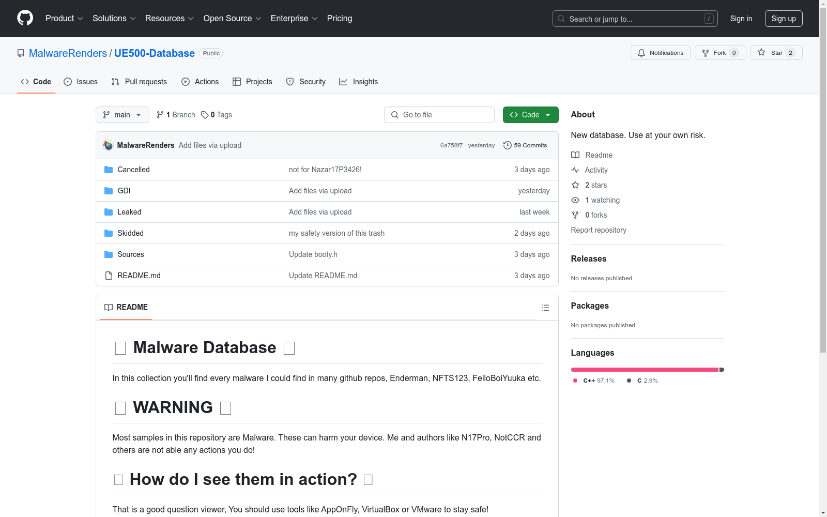Click the slash shortcut key icon in search
Viewport: 827px width, 517px height.
pos(709,19)
